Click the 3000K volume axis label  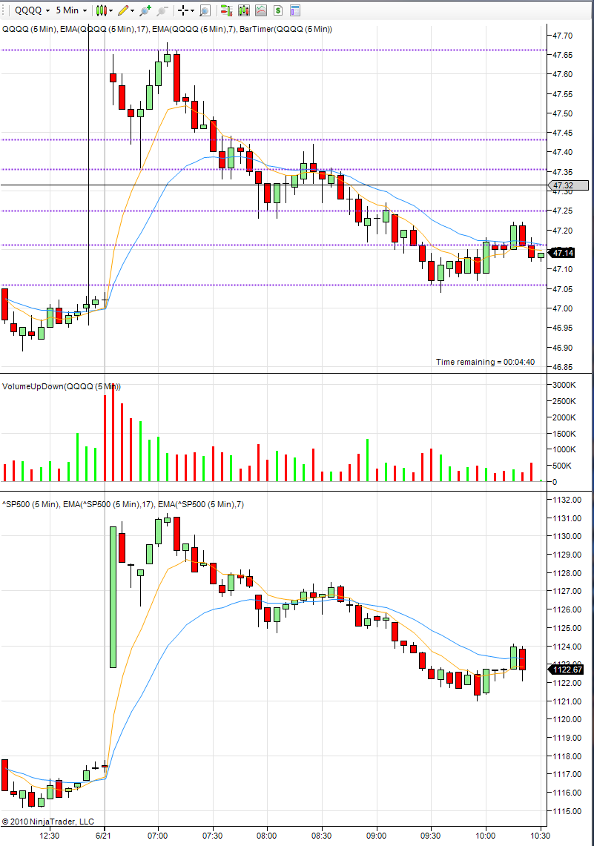point(564,385)
